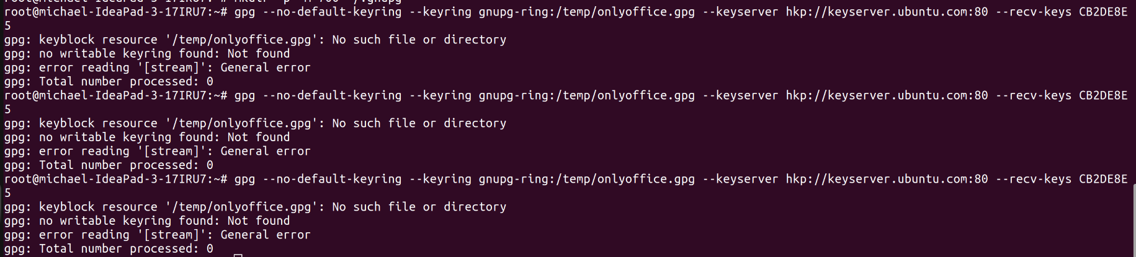Click the last 'Total number processed: 0' line
The image size is (1136, 257).
coord(109,249)
